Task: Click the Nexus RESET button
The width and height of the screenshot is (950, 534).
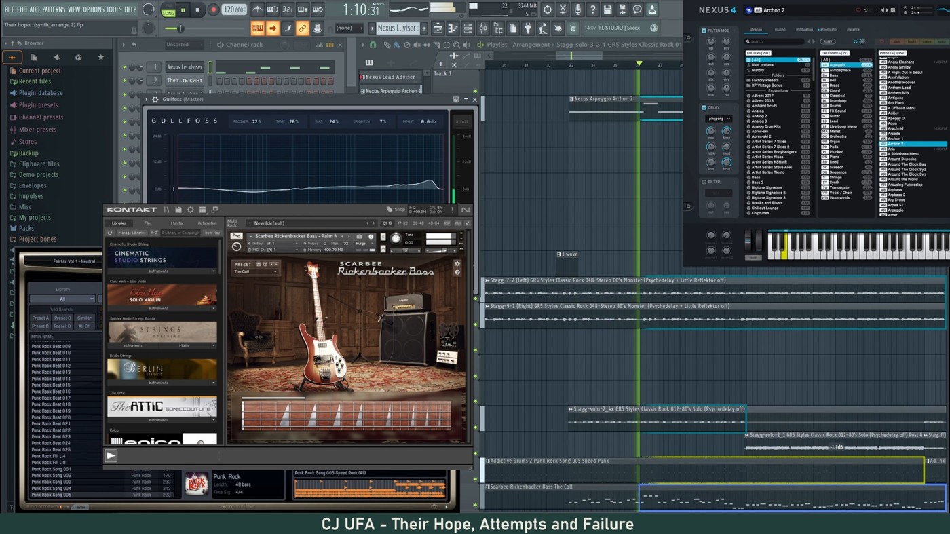Action: (828, 41)
